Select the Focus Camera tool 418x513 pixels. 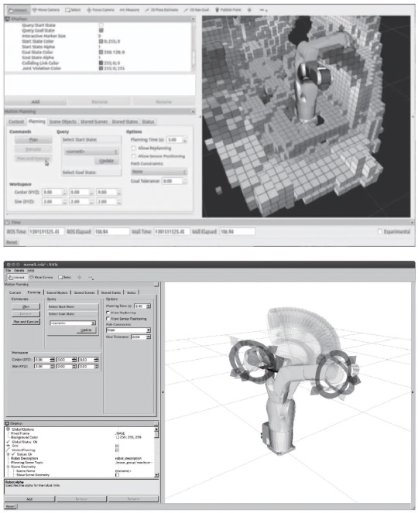click(100, 10)
